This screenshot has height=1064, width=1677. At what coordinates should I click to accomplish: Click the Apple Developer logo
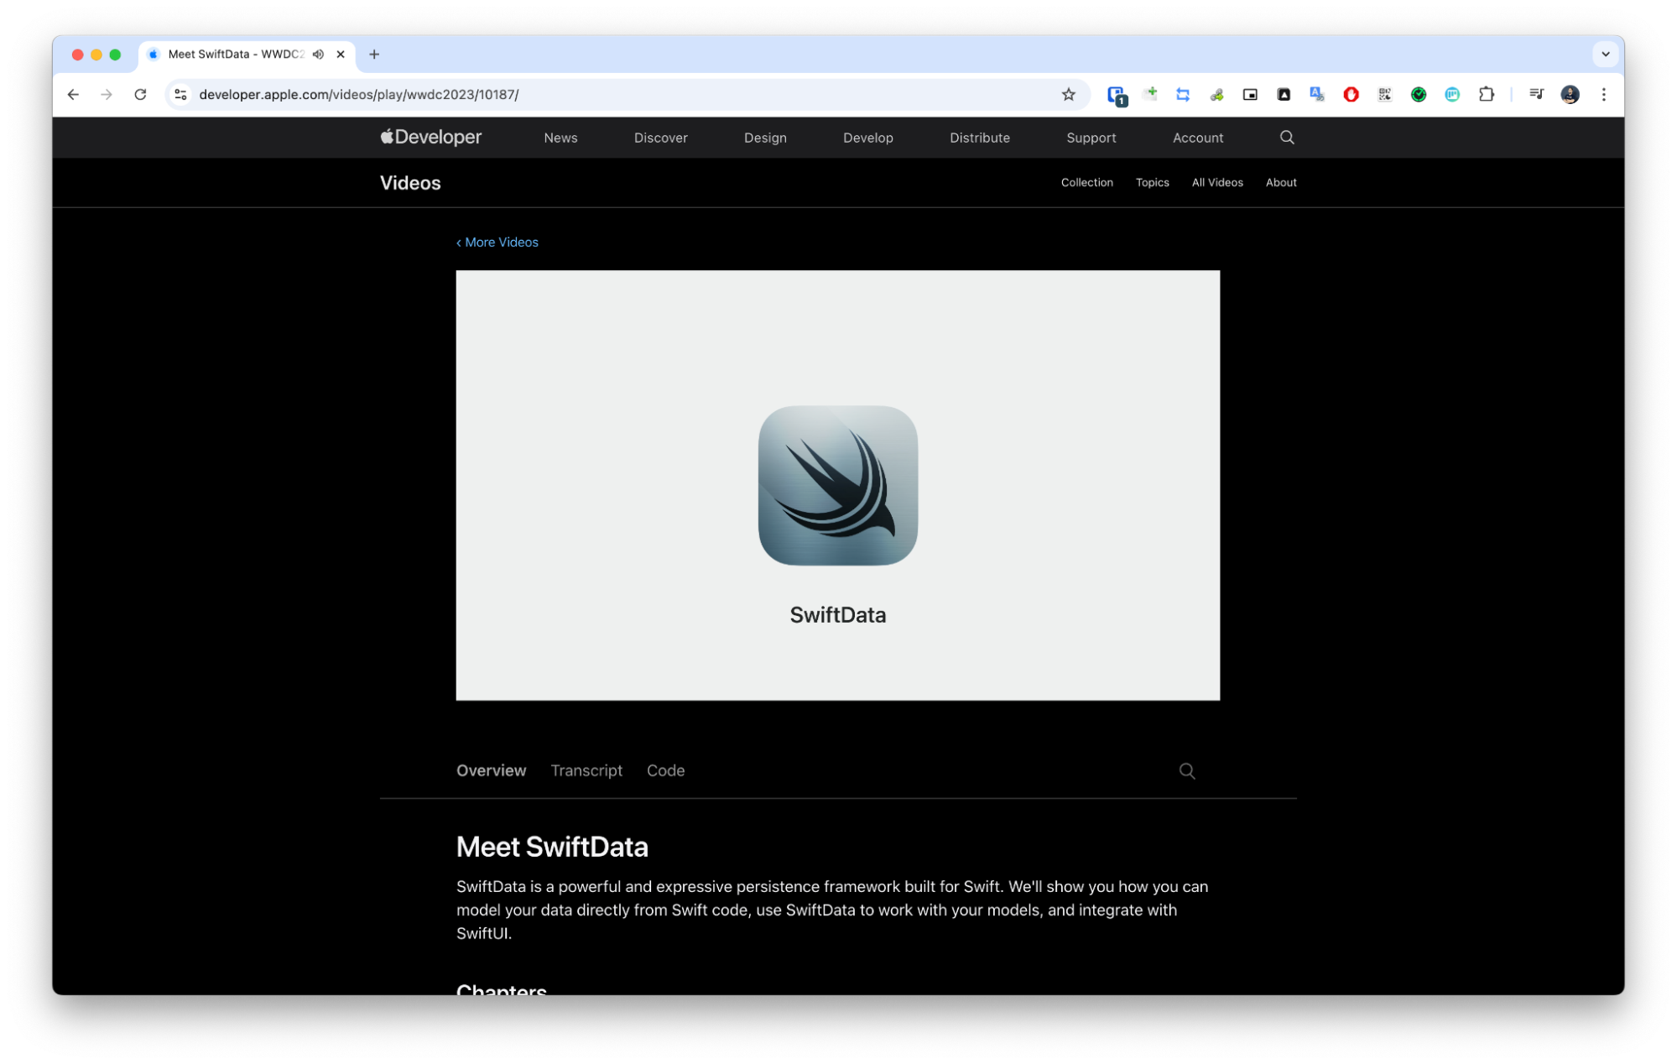pos(430,138)
